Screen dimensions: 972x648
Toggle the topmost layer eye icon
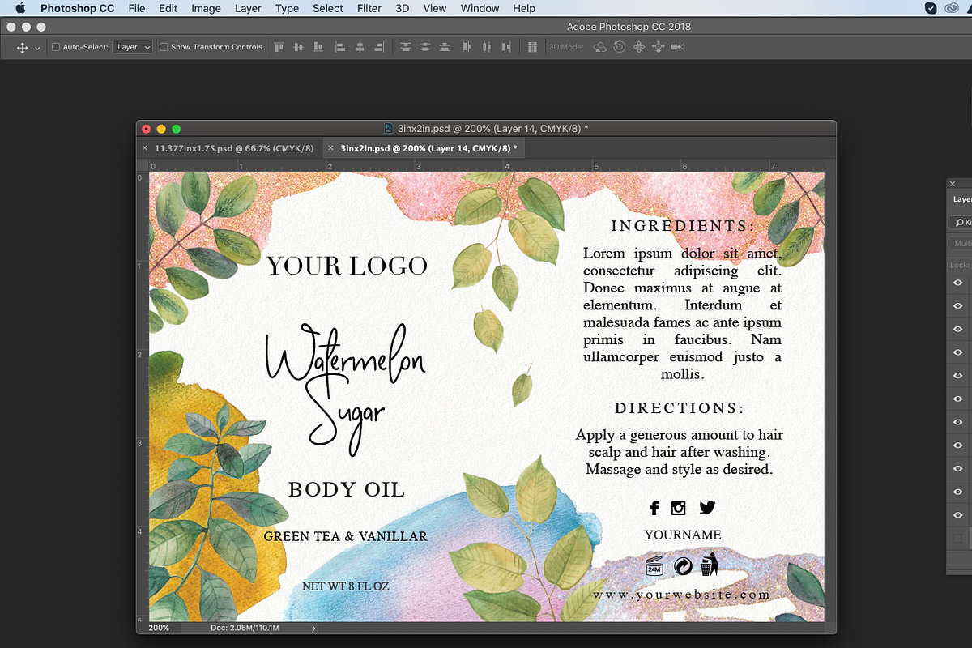click(958, 283)
